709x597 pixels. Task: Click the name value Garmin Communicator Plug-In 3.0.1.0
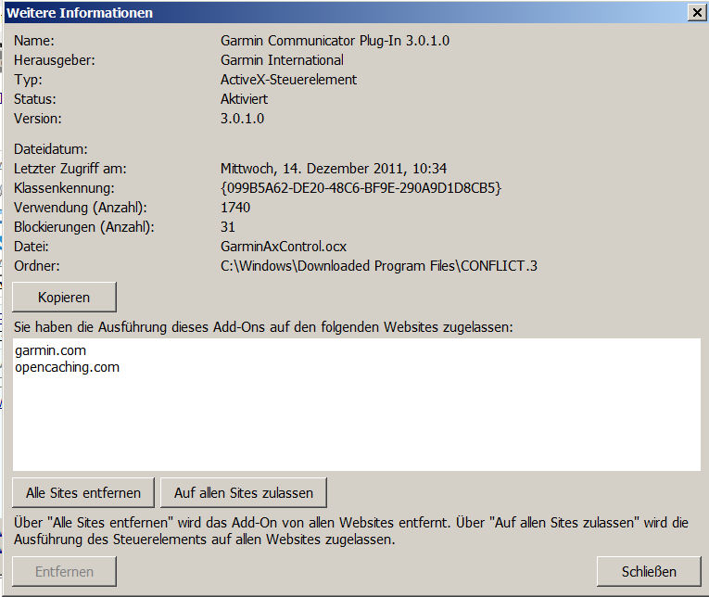click(x=336, y=41)
